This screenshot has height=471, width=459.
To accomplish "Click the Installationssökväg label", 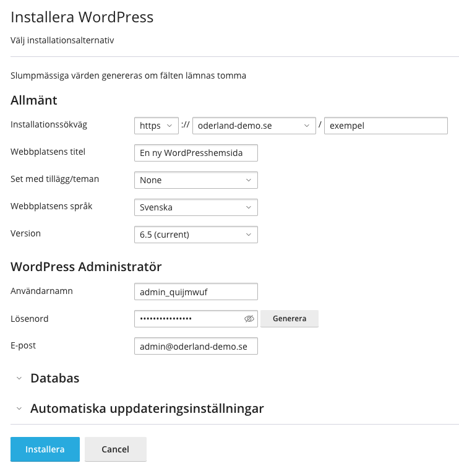I will click(49, 124).
